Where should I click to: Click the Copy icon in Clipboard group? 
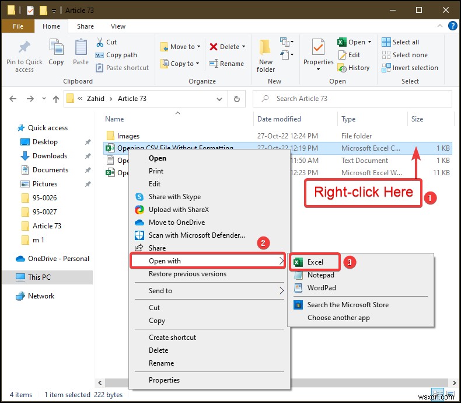[x=56, y=47]
